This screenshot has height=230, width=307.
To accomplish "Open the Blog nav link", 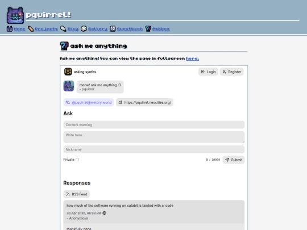I will (73, 29).
